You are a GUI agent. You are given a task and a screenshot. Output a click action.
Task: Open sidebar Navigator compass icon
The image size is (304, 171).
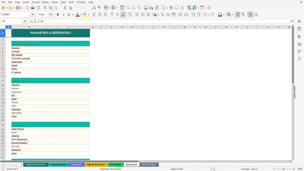click(299, 51)
